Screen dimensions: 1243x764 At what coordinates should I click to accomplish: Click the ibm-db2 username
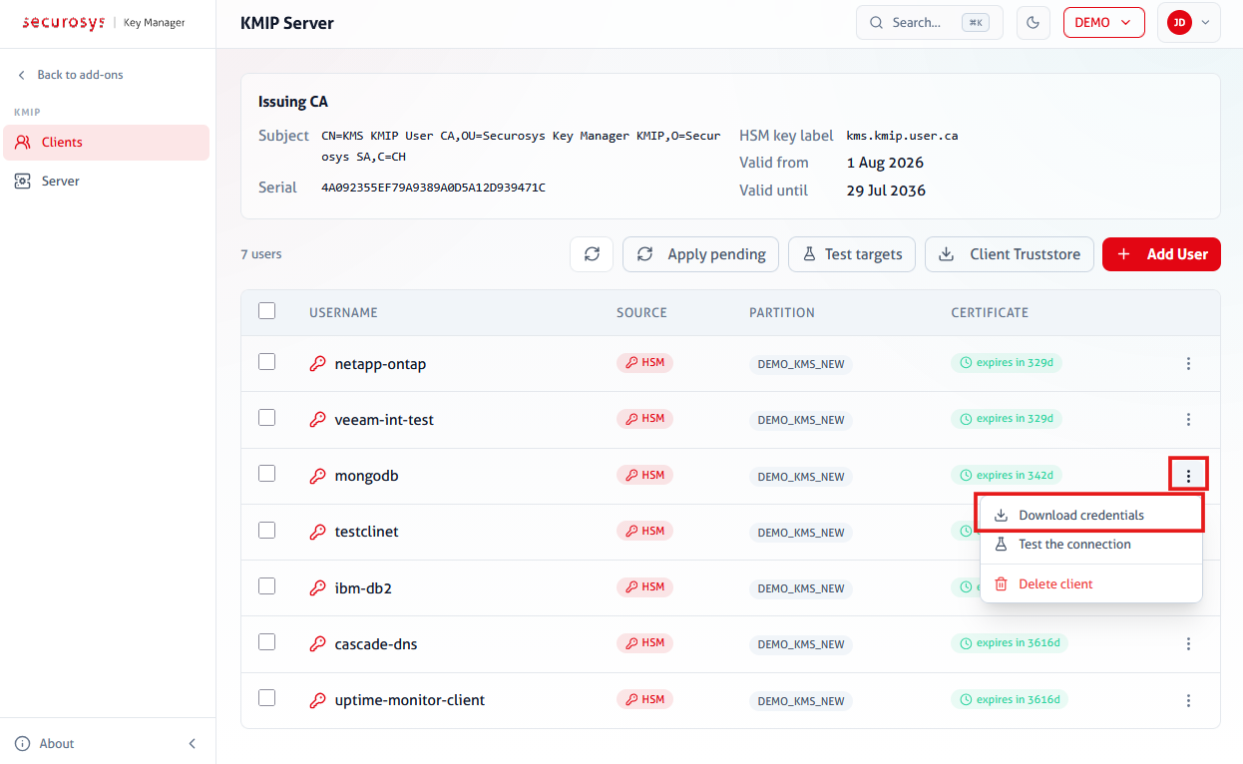363,588
